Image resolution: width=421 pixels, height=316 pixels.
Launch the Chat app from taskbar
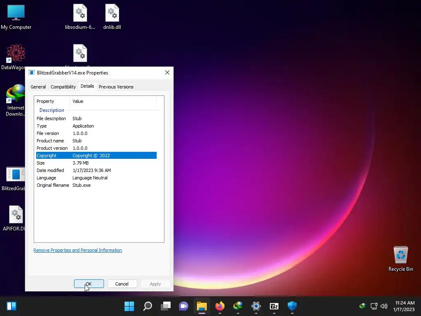pyautogui.click(x=184, y=306)
